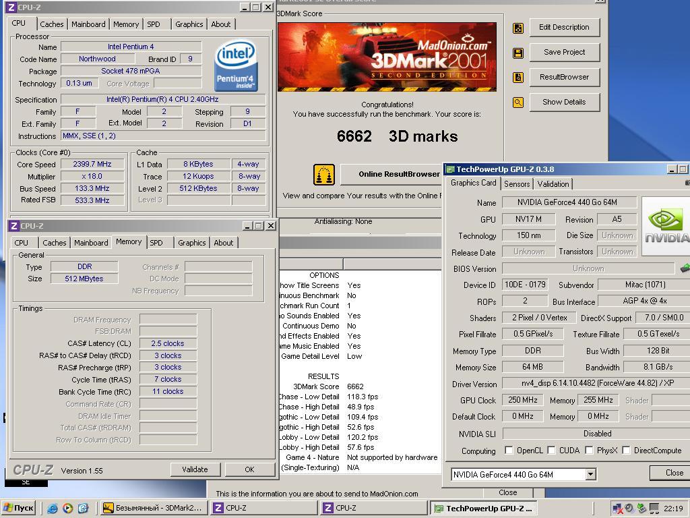Toggle the CUDA checkbox

[x=551, y=450]
